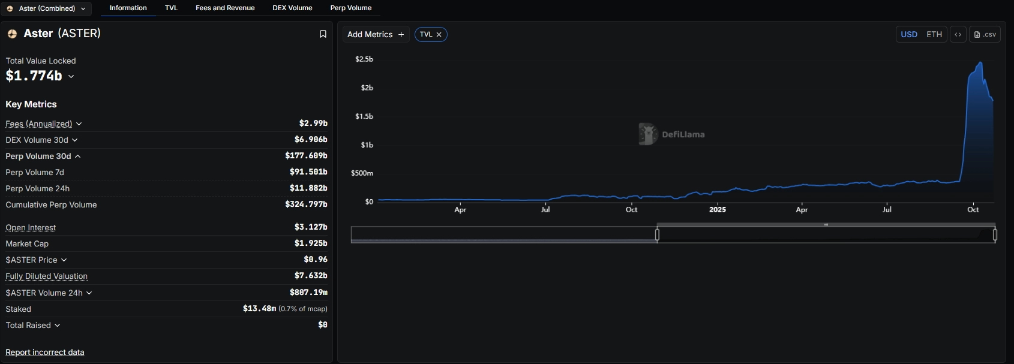Switch chart denomination to USD

[x=909, y=35]
